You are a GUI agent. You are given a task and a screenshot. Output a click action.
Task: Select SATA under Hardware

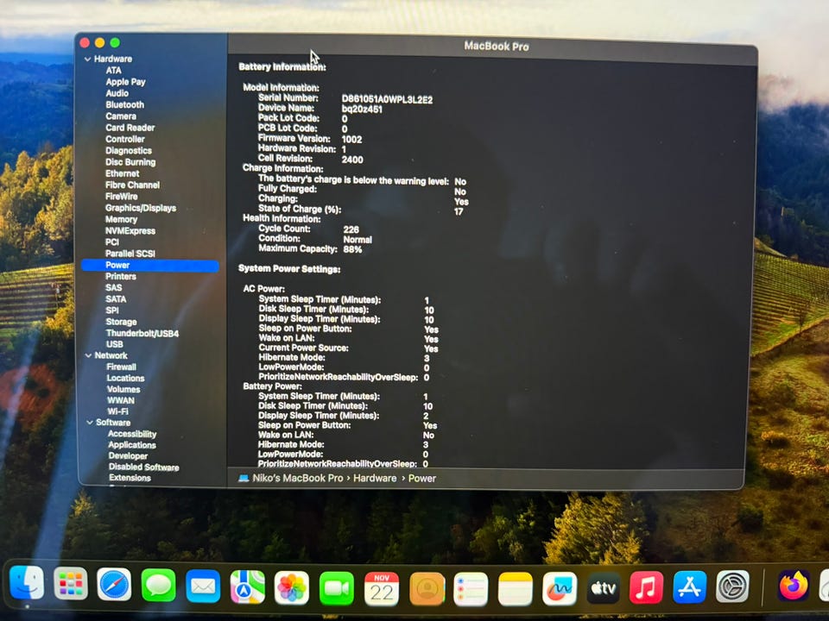tap(116, 299)
